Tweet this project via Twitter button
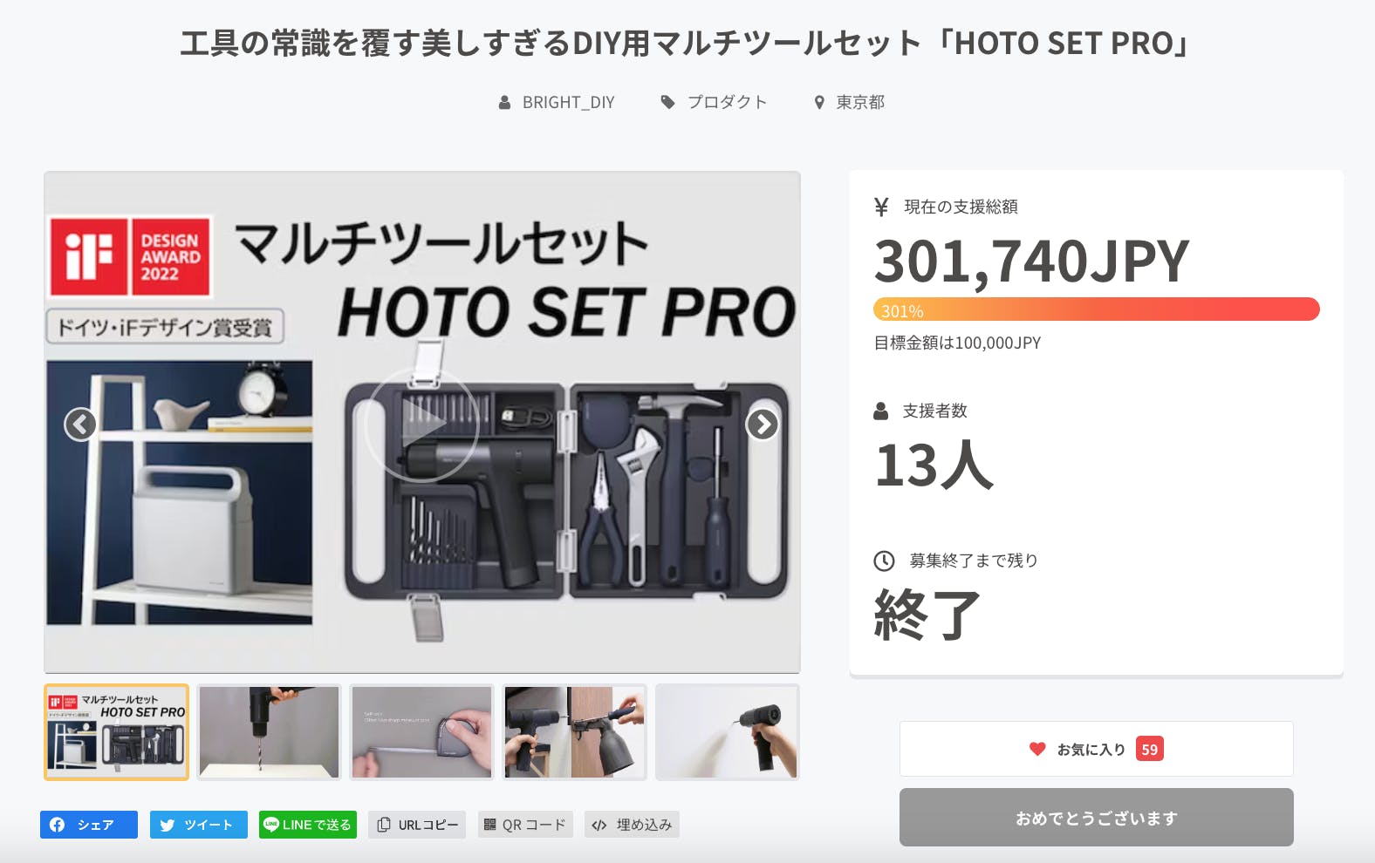Image resolution: width=1375 pixels, height=863 pixels. 199,825
